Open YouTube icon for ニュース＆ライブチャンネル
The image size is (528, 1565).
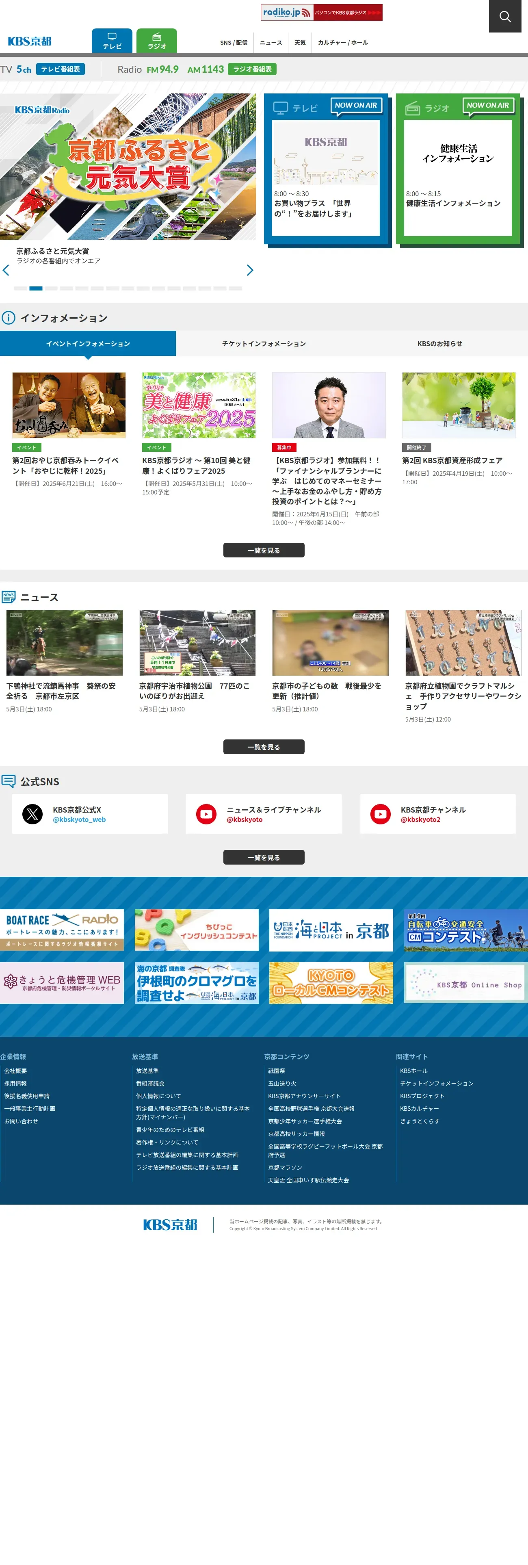207,814
